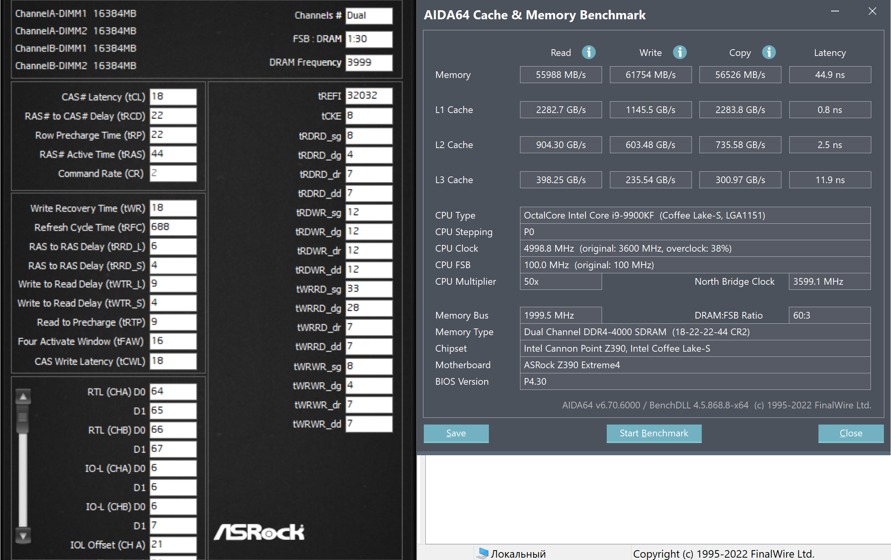Minimize the AIDA64 benchmark window
The height and width of the screenshot is (560, 891).
(x=835, y=11)
